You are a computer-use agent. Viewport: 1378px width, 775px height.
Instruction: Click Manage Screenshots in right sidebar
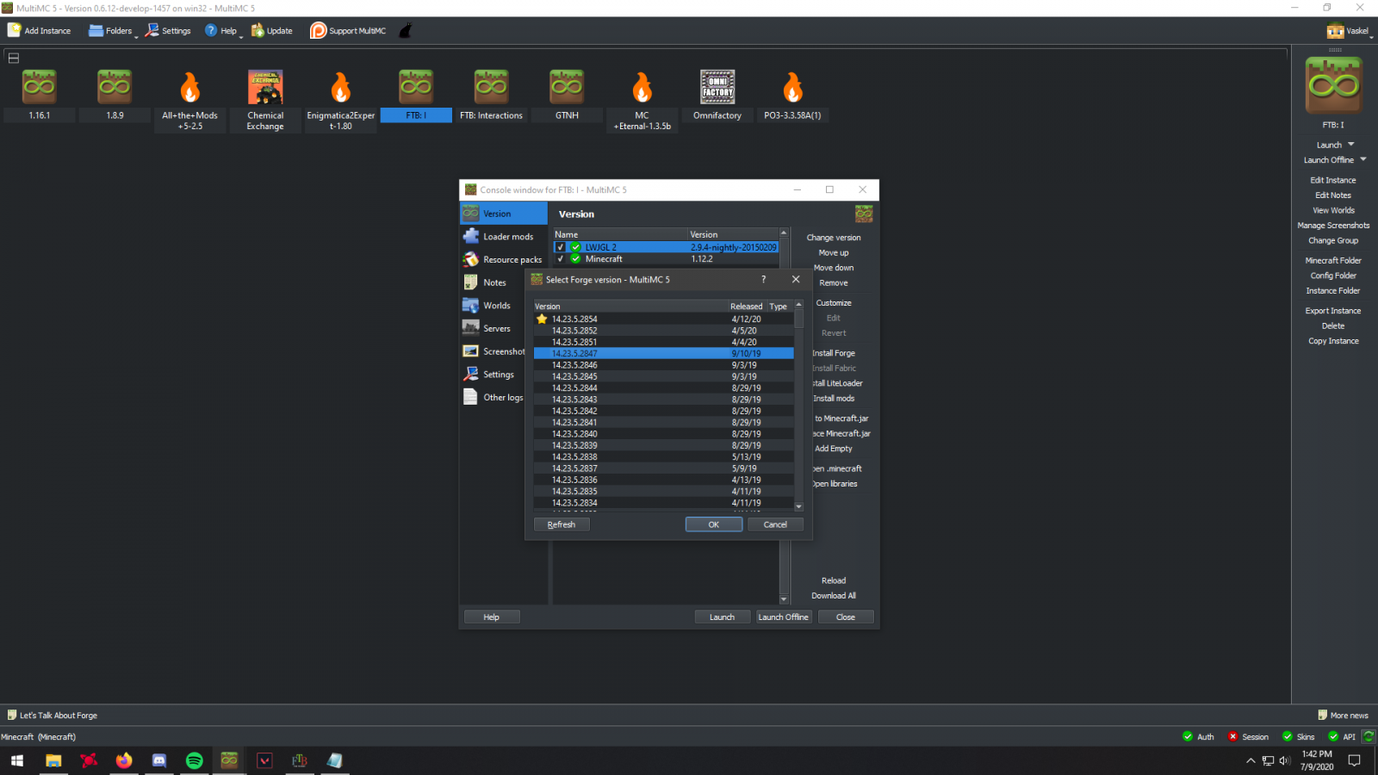(1333, 226)
